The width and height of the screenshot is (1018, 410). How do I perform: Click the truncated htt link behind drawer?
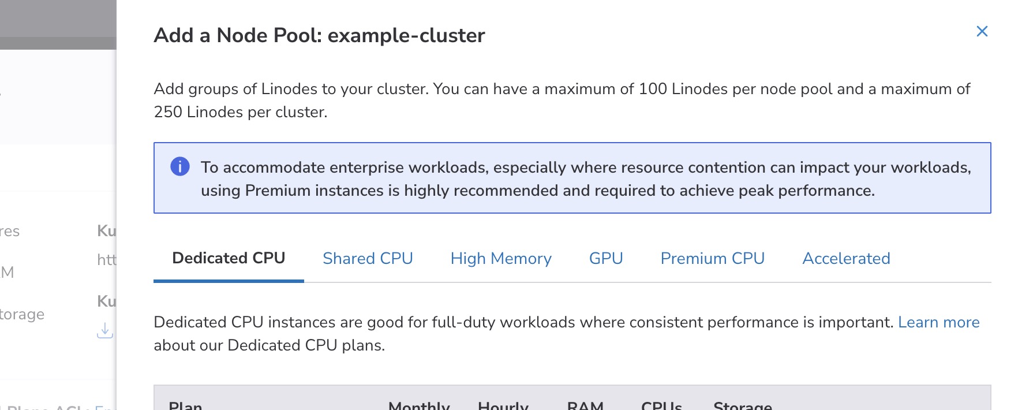pyautogui.click(x=107, y=260)
